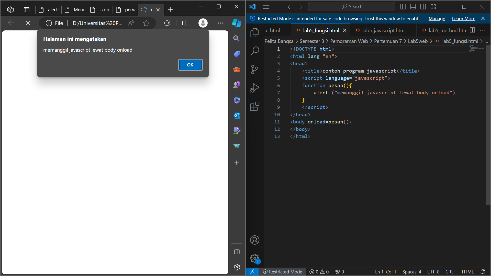Toggle the Secondary Side Bar

[x=423, y=6]
